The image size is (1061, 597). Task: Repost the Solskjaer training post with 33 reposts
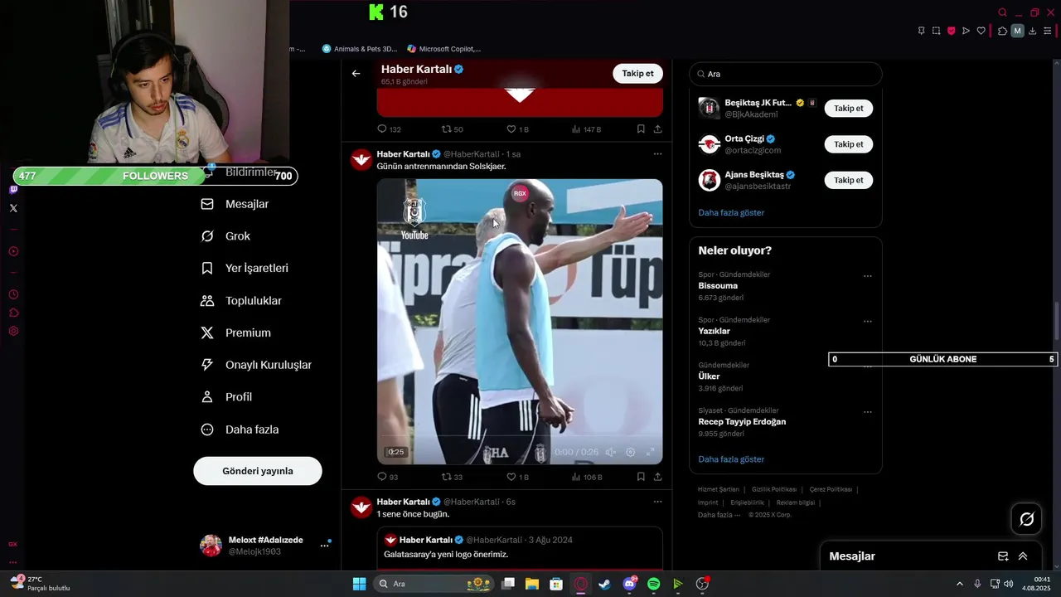pyautogui.click(x=453, y=477)
